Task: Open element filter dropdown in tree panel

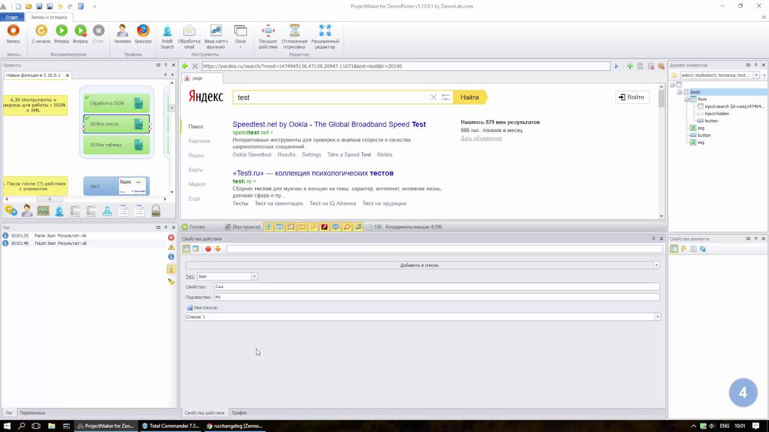Action: pyautogui.click(x=756, y=76)
